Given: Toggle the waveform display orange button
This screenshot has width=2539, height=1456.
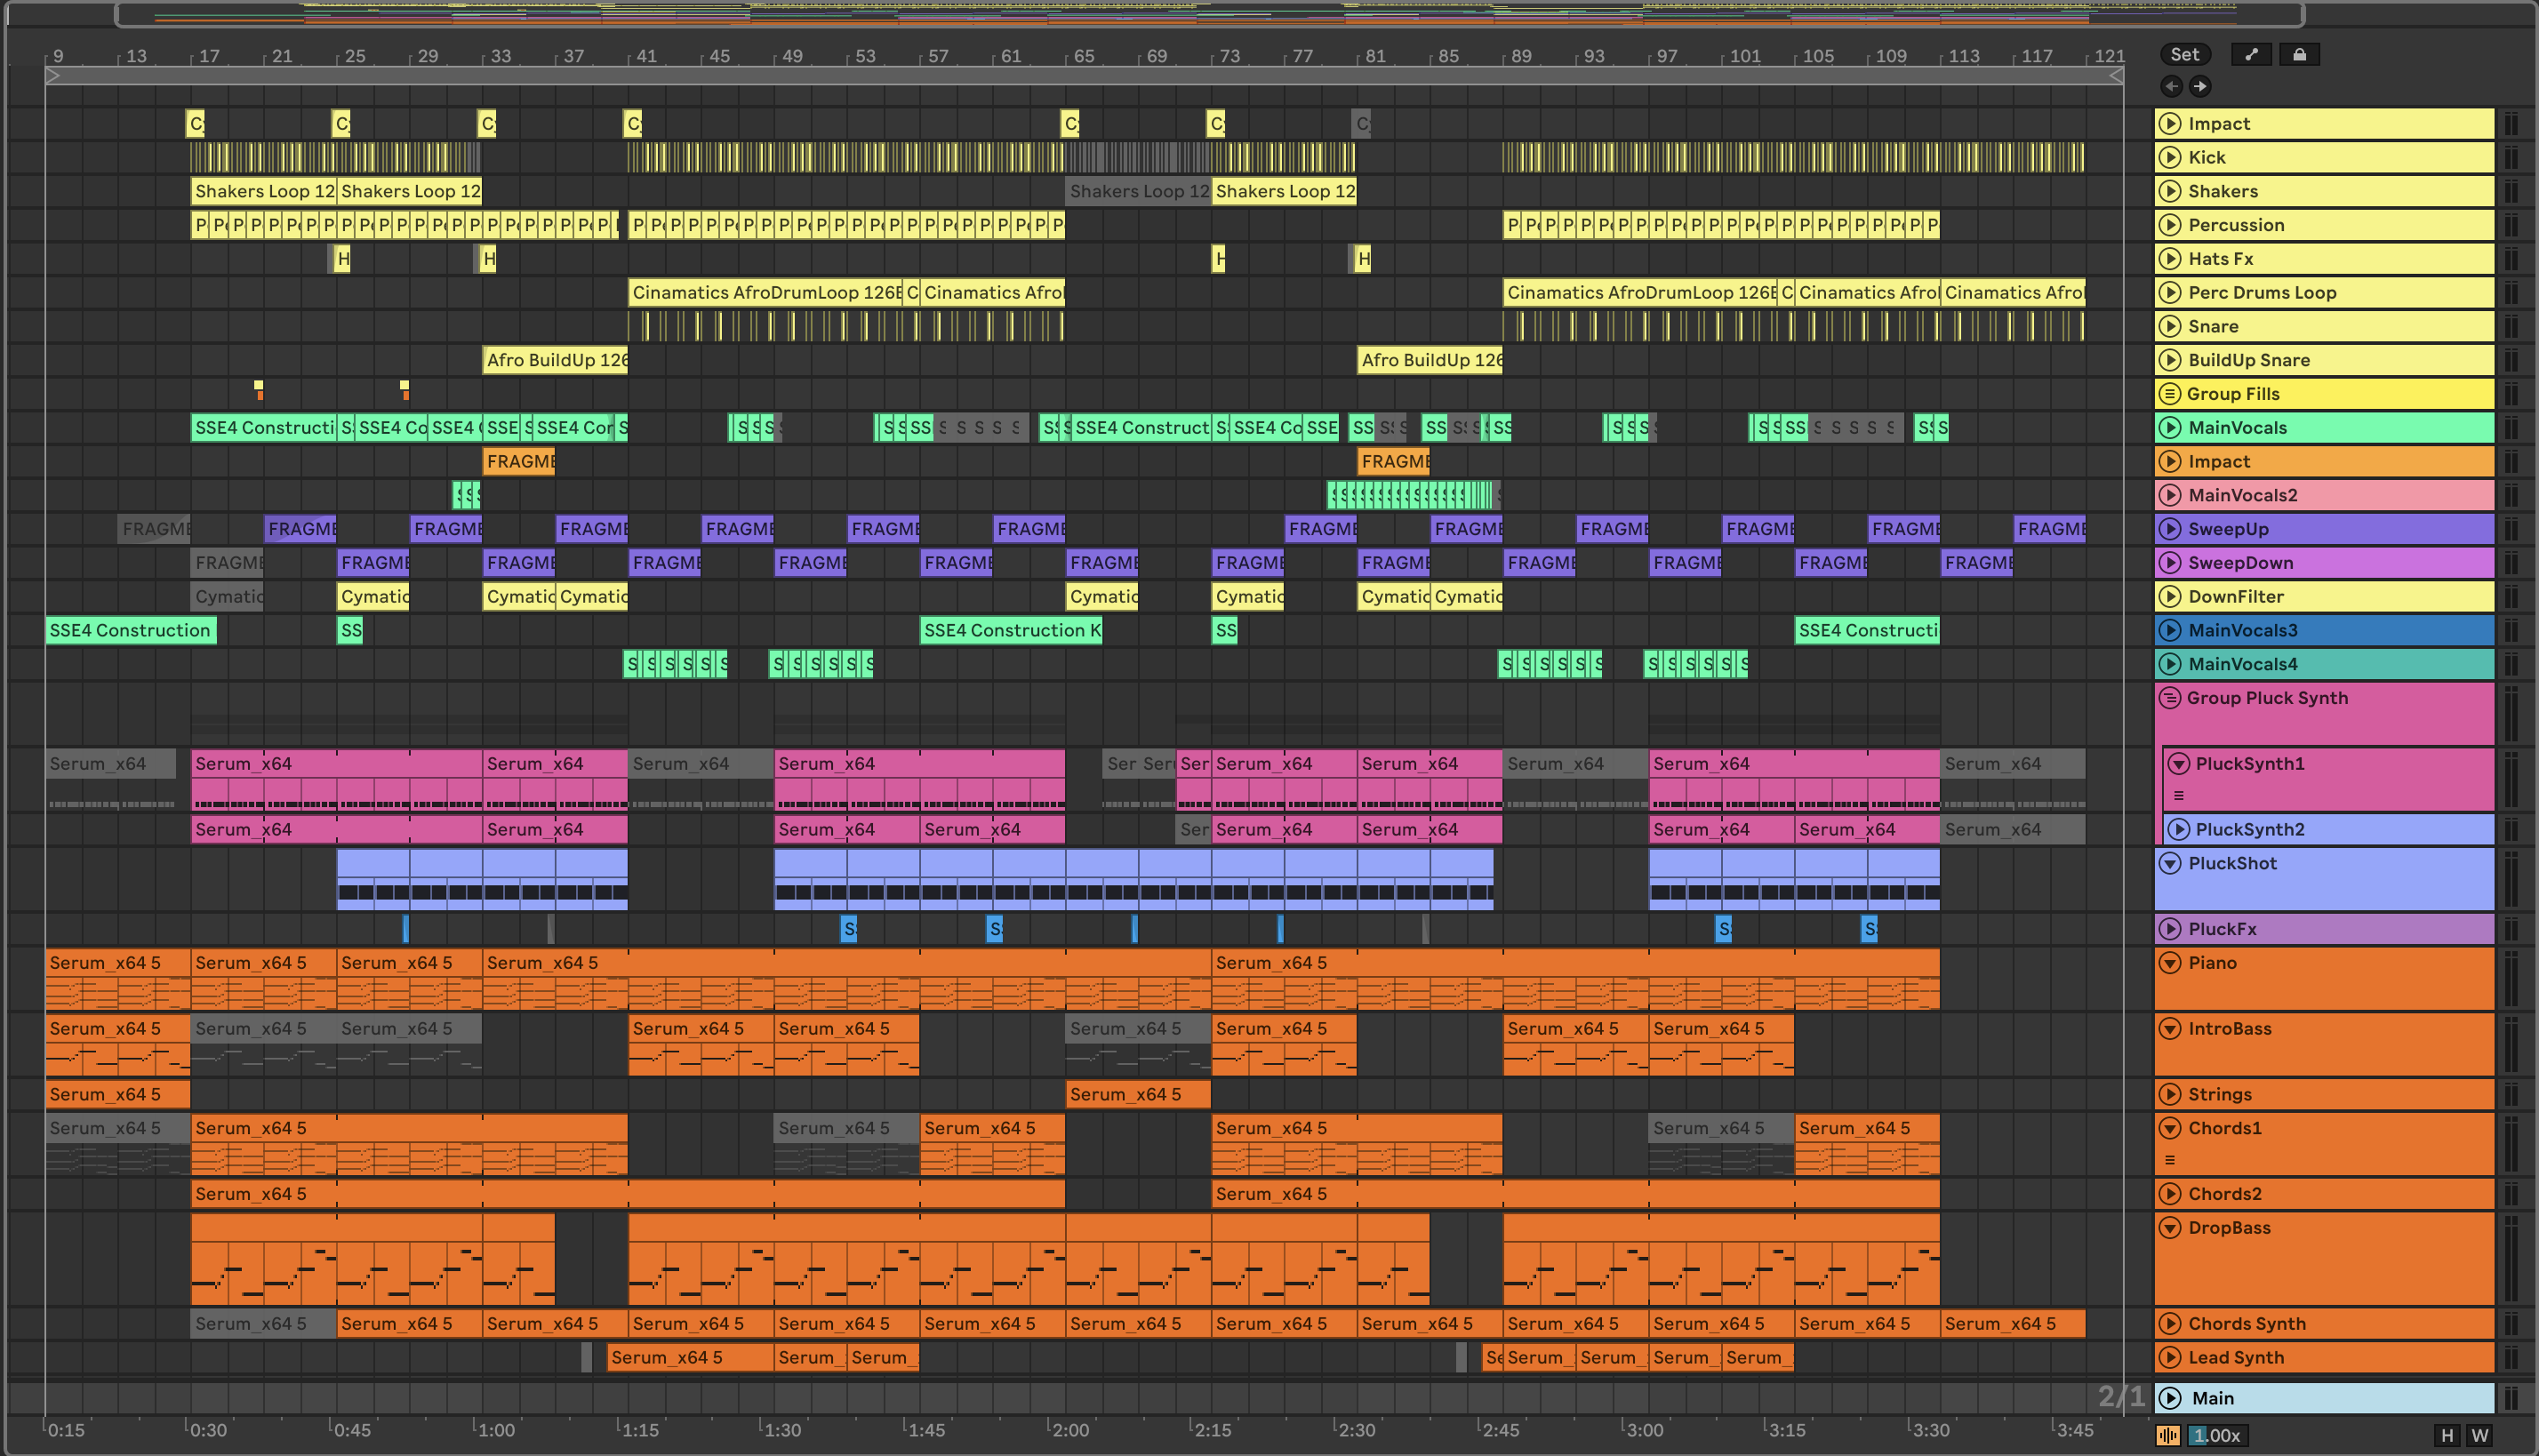Looking at the screenshot, I should pyautogui.click(x=2167, y=1436).
